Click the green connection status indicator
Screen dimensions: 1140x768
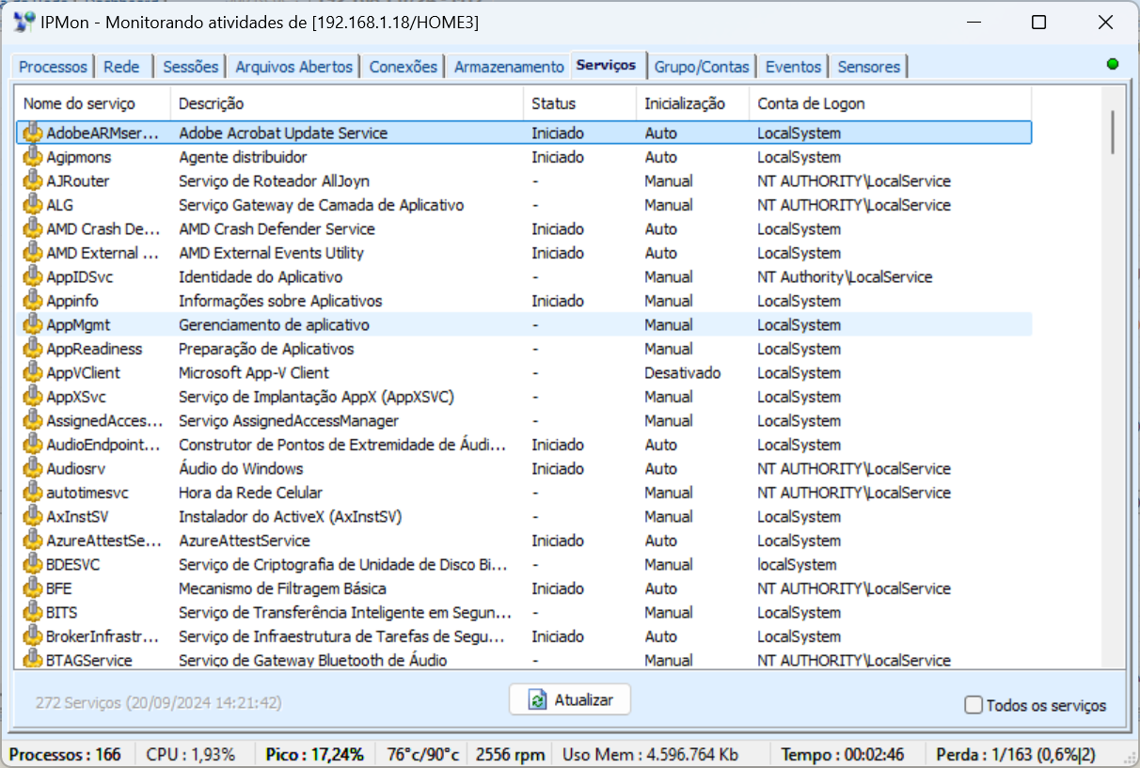tap(1113, 64)
